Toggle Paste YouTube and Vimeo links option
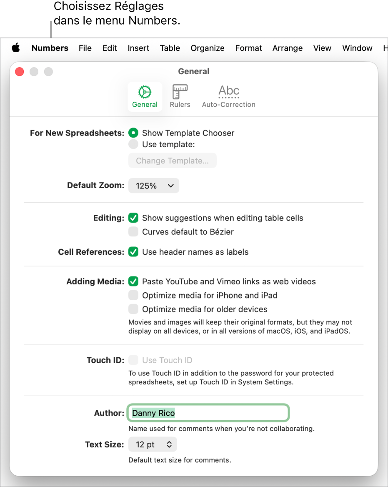Screen dimensions: 388x487 (x=133, y=281)
